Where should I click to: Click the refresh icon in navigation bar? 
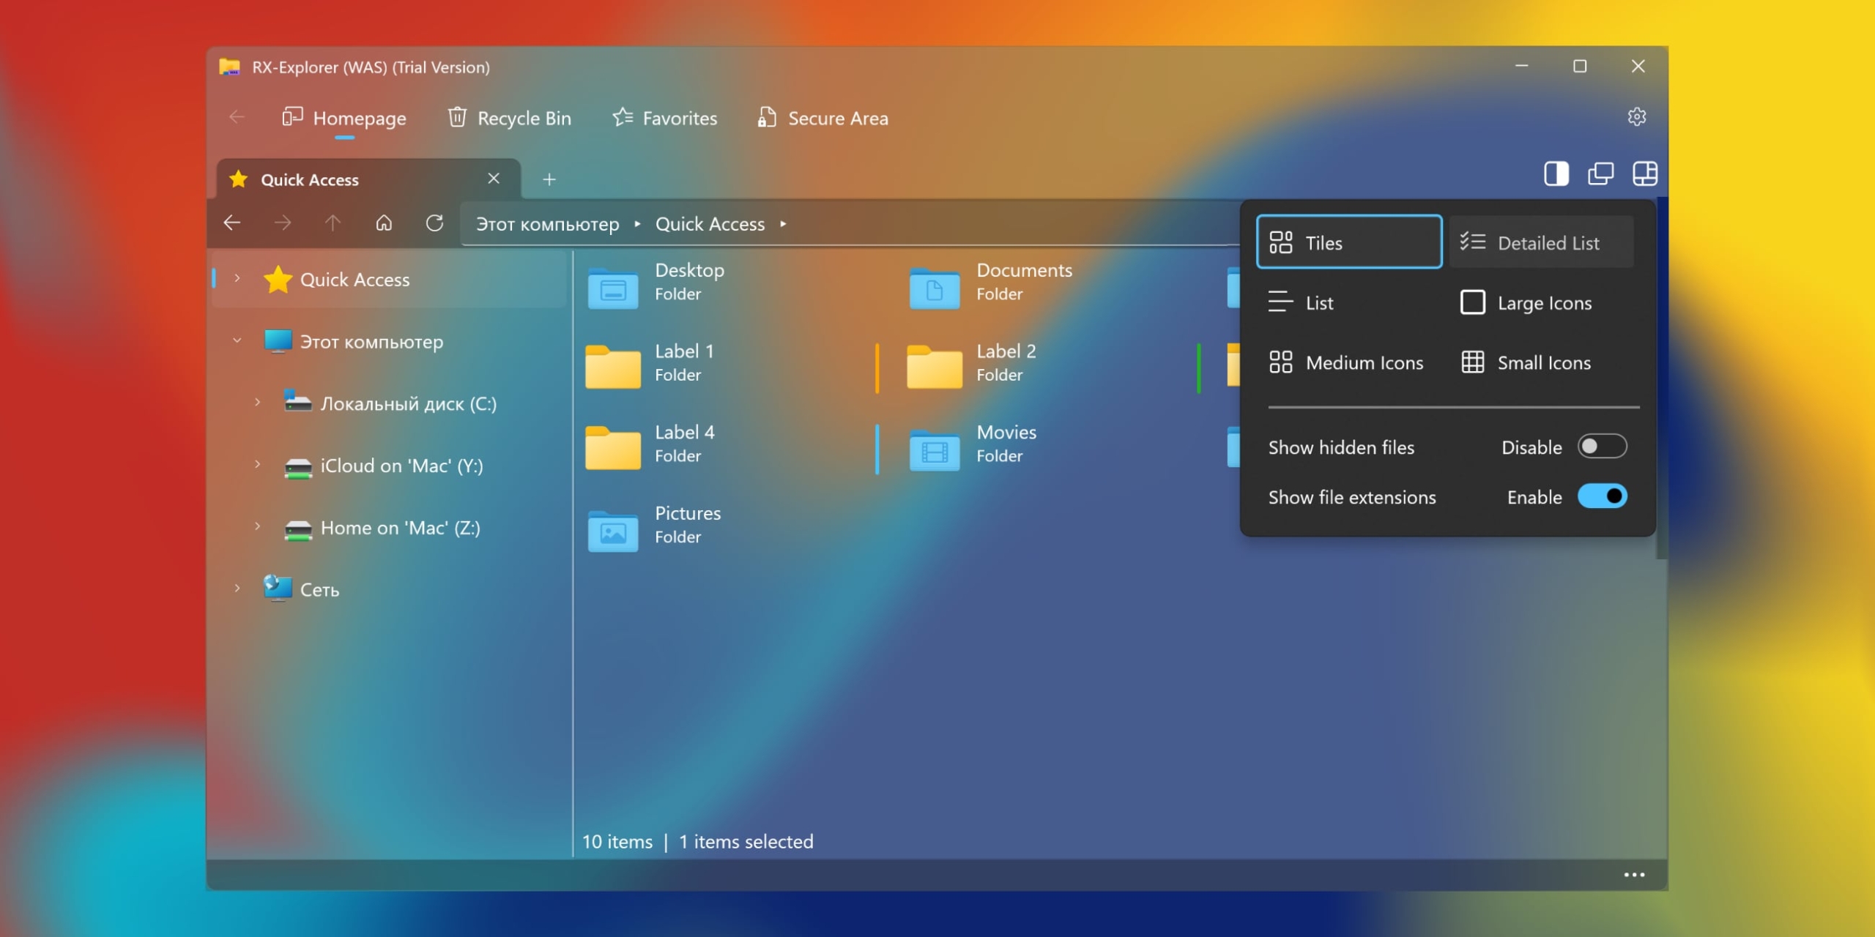(x=434, y=223)
